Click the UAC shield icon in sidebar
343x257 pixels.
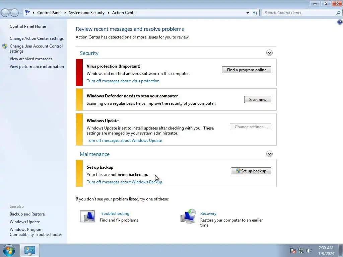[5, 46]
